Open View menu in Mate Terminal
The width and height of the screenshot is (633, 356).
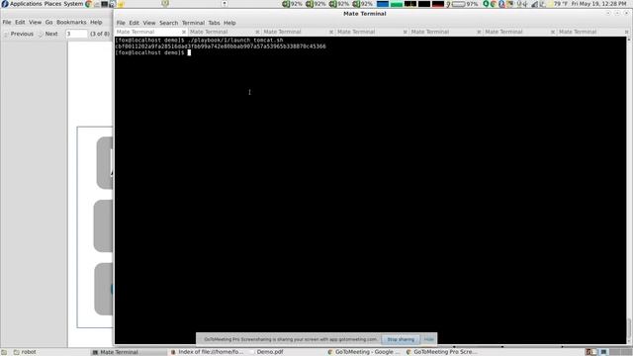click(x=149, y=23)
